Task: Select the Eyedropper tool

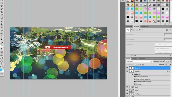Action: pos(2,15)
